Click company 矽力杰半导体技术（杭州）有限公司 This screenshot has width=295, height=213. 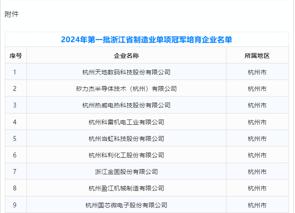point(126,89)
